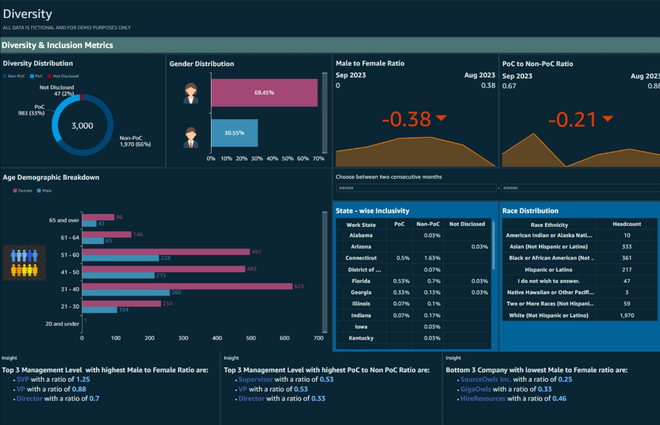Click the people group image beside age chart
This screenshot has height=425, width=660.
pos(24,263)
